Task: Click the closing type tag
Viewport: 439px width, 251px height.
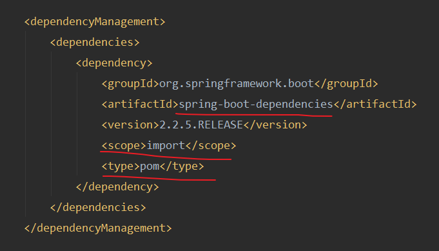Action: [182, 166]
